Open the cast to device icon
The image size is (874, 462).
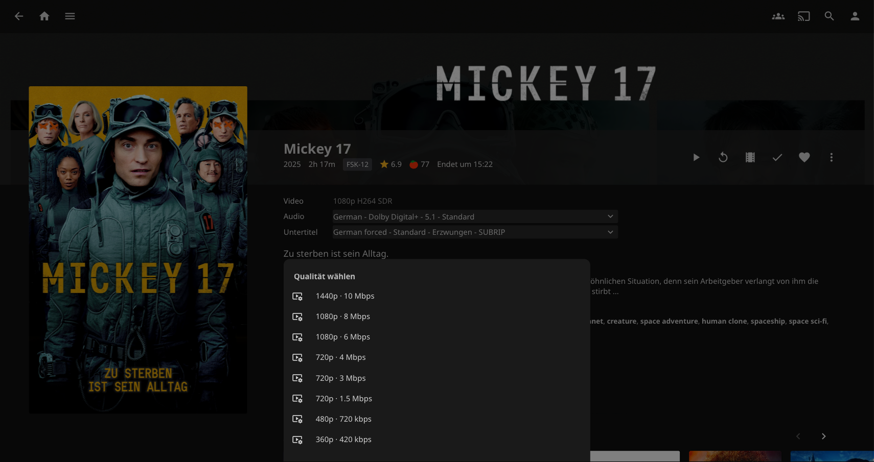coord(804,16)
